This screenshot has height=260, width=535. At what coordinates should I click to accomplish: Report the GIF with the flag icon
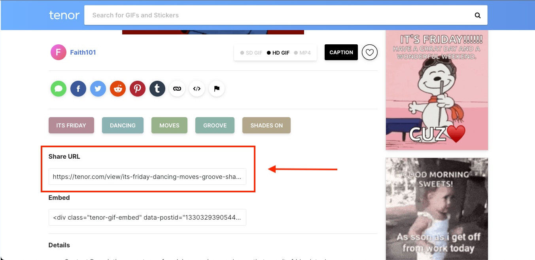[x=217, y=89]
